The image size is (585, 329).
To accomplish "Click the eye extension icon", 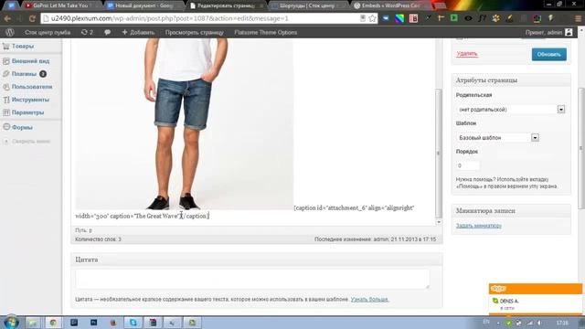I will [468, 18].
